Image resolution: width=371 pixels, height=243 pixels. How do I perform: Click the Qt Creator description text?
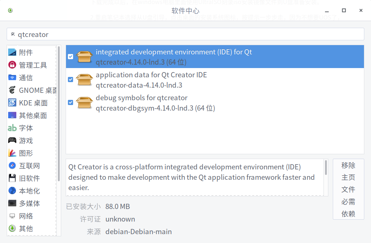click(x=192, y=177)
